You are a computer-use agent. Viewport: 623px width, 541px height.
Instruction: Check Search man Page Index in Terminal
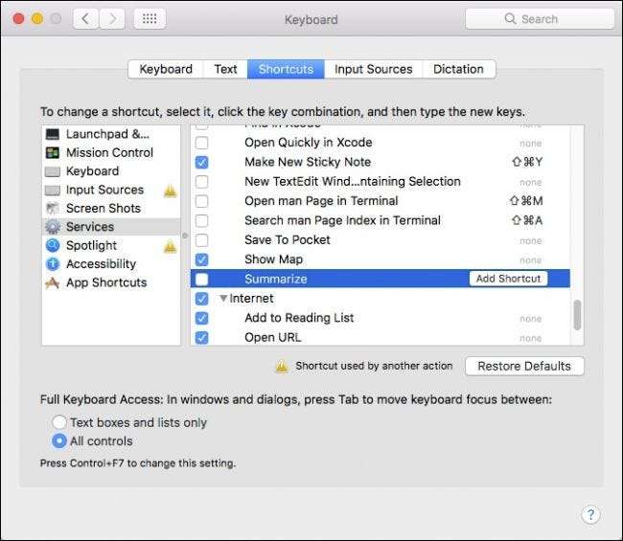click(202, 220)
